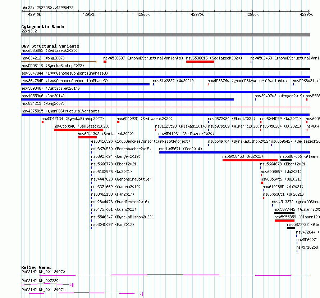This screenshot has height=298, width=320.
Task: Click PACSIN2|NM_001184971 transcript label
Action: (x=43, y=290)
